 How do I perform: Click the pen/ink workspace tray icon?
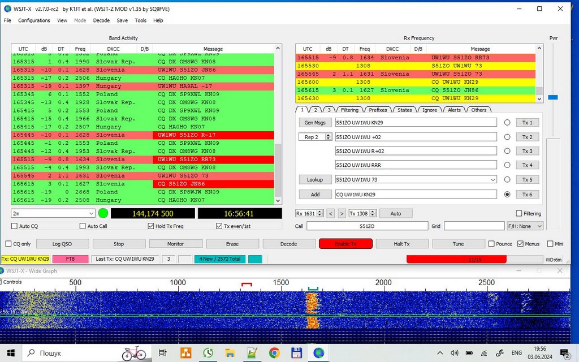coord(499,353)
